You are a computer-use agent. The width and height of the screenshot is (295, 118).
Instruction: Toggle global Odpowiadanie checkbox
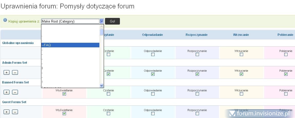pos(153,55)
